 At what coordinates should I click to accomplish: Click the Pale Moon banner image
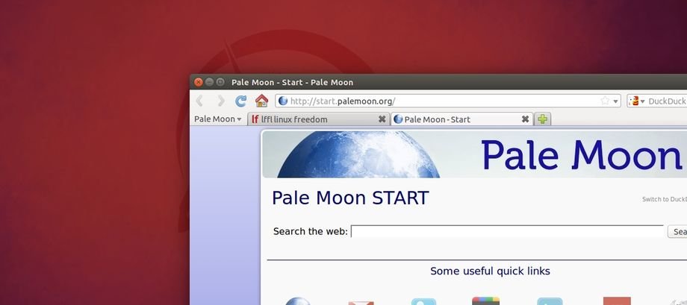(474, 154)
